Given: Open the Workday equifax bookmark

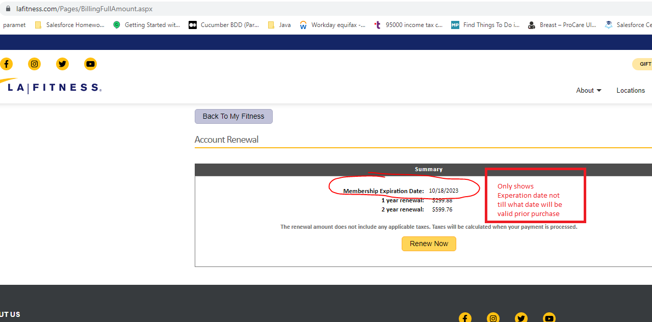Looking at the screenshot, I should [x=332, y=25].
